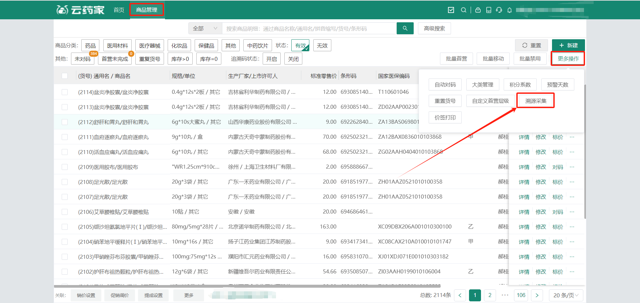The image size is (640, 303).
Task: Click 对码 for row 2106 艾草腰椎贴
Action: click(x=558, y=212)
